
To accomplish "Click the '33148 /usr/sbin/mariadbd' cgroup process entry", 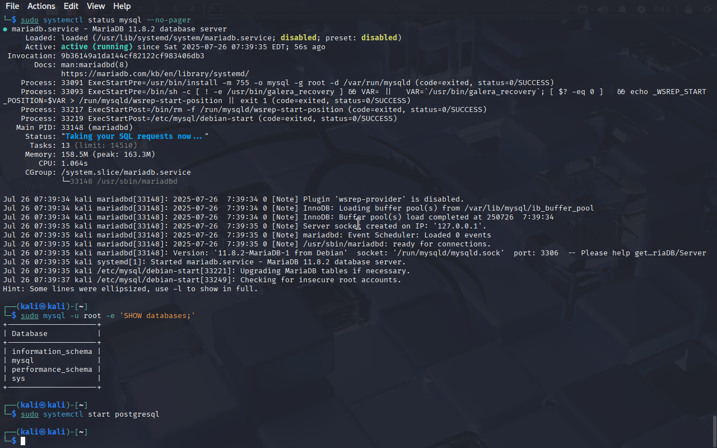I will pos(124,181).
